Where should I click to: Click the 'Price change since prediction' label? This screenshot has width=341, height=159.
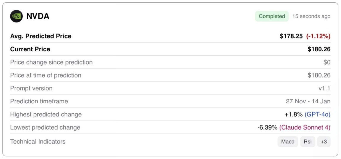[x=51, y=62]
